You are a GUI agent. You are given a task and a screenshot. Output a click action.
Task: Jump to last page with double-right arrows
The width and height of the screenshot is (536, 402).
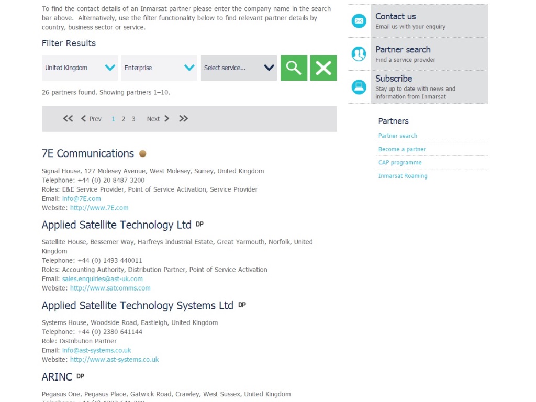[183, 119]
